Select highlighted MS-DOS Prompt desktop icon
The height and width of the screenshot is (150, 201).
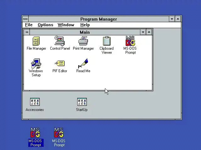[x=35, y=132]
